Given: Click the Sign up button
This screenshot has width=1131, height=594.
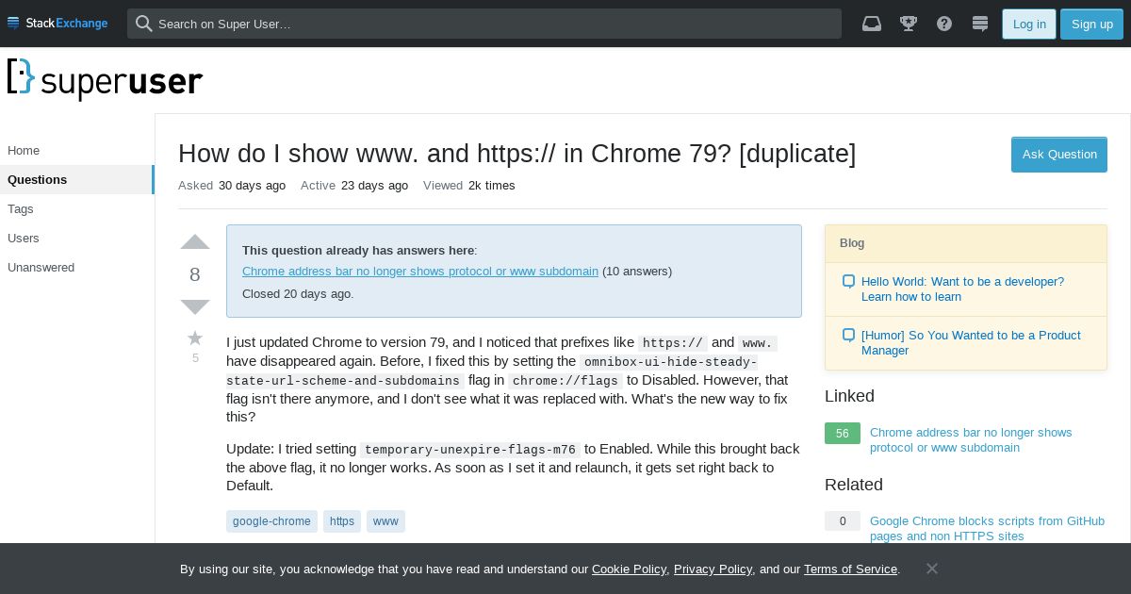Looking at the screenshot, I should click(x=1091, y=24).
